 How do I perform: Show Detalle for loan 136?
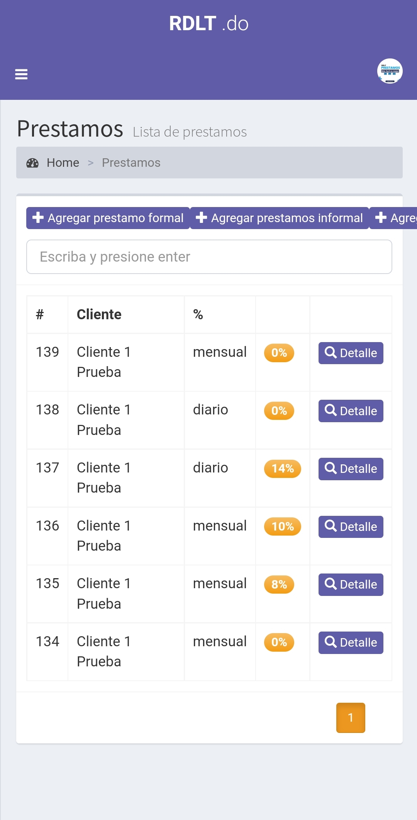click(x=351, y=527)
